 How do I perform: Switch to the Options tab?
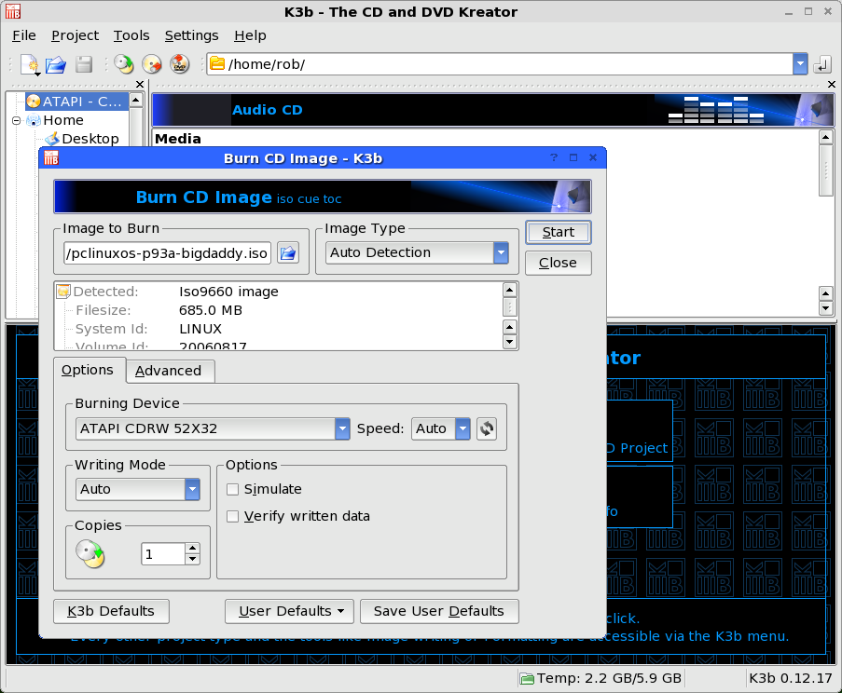pyautogui.click(x=88, y=370)
